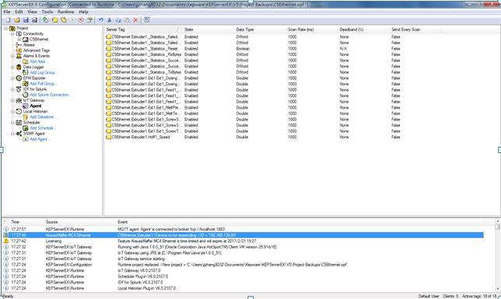Screen dimensions: 501x299
Task: Click the EFM Exporter tree icon
Action: tap(19, 78)
